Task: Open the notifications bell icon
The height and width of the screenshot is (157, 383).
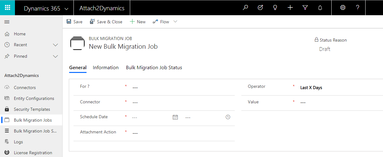Action: [x=320, y=8]
